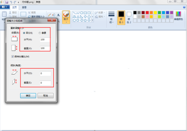Click the save icon in quick access toolbar

[x=7, y=2]
